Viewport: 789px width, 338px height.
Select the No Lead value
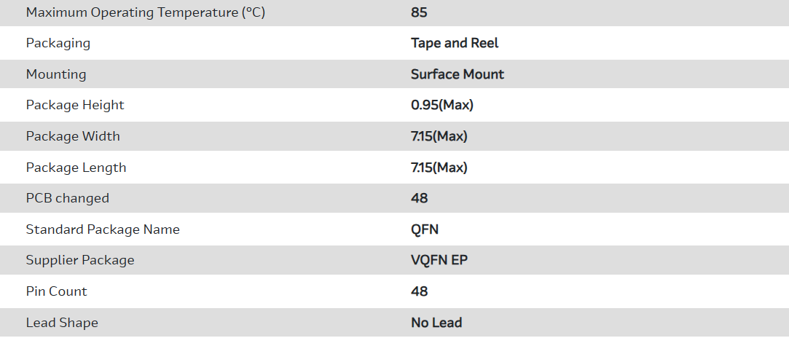click(x=436, y=323)
